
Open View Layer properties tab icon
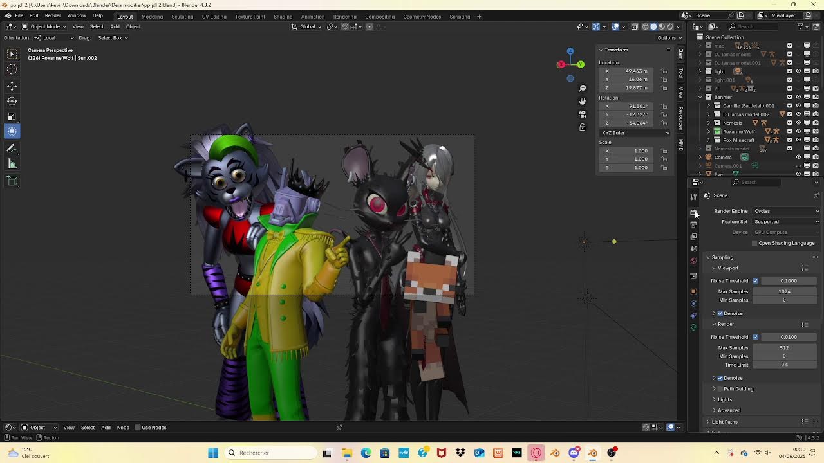tap(693, 236)
